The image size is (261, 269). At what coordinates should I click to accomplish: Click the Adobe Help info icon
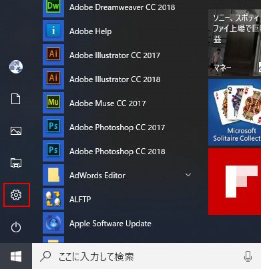[53, 31]
